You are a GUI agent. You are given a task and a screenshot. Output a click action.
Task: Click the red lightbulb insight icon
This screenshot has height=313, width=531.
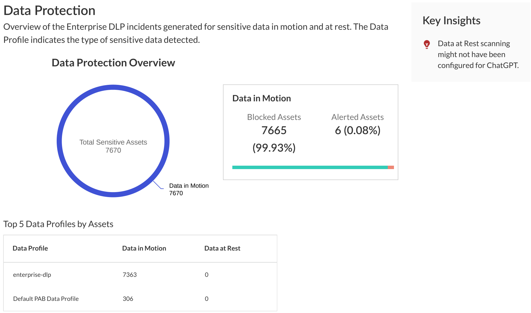pyautogui.click(x=427, y=44)
